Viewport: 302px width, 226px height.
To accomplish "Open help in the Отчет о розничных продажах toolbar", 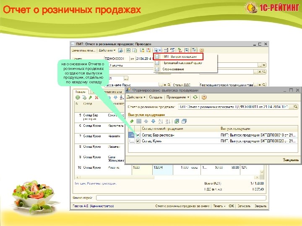I will (x=201, y=50).
